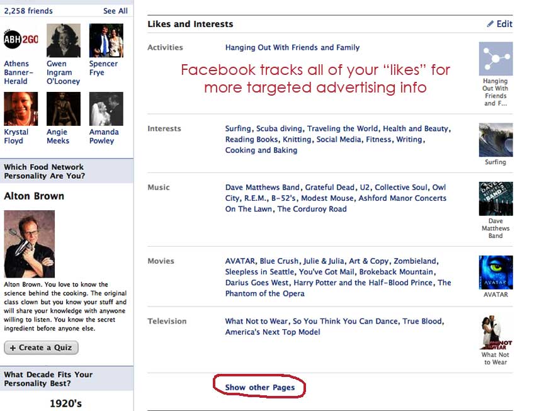544x411 pixels.
Task: Open America's Next Top Model link
Action: coord(273,332)
